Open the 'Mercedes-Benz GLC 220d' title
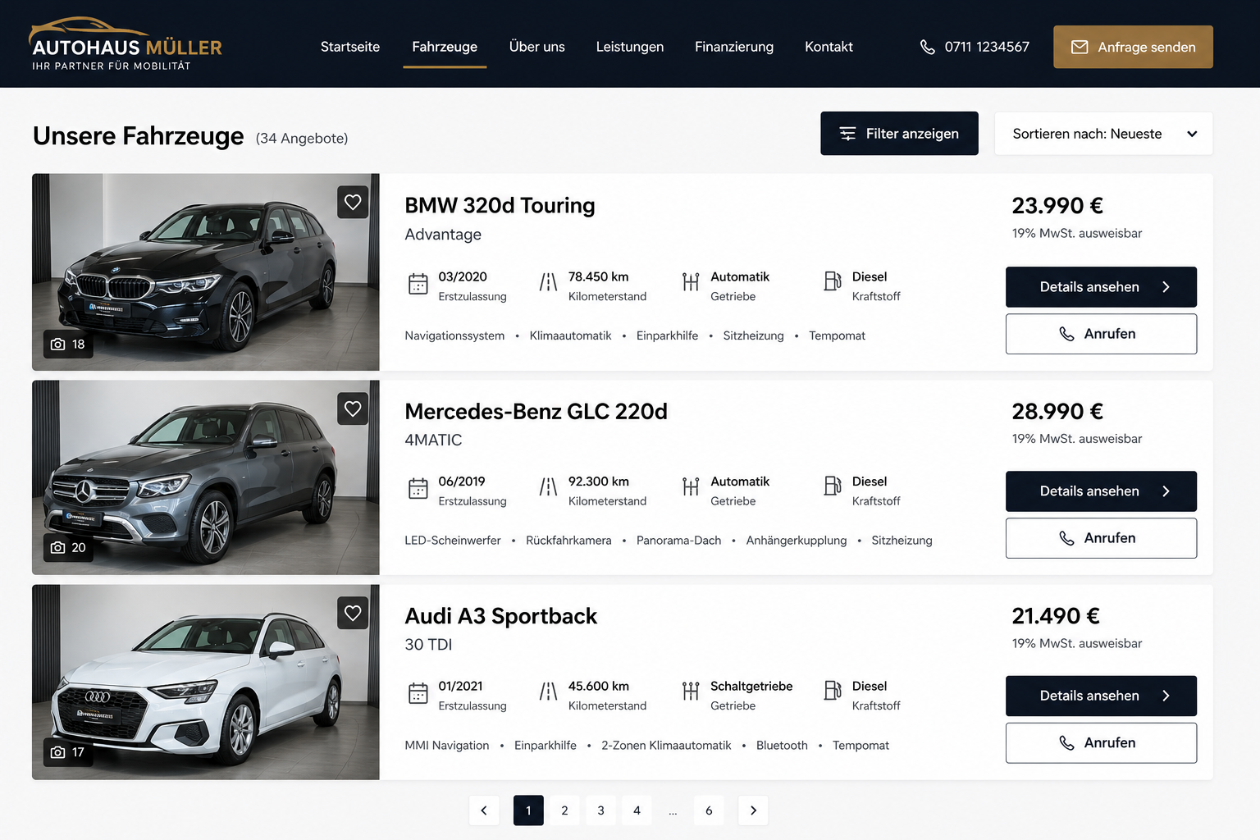The image size is (1260, 840). tap(536, 411)
